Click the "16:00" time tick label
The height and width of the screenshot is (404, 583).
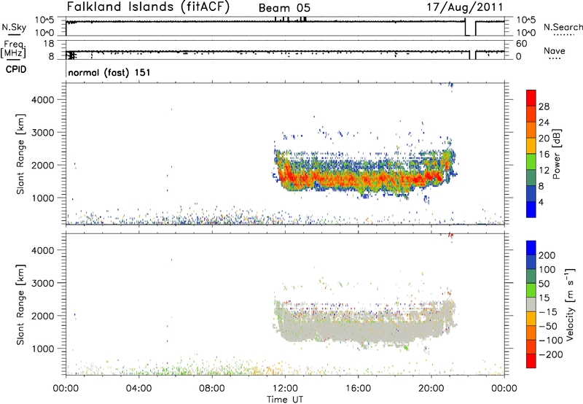[358, 389]
